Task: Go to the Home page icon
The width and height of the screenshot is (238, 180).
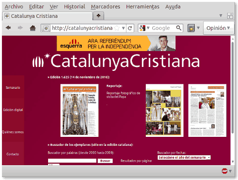Action: [x=33, y=28]
